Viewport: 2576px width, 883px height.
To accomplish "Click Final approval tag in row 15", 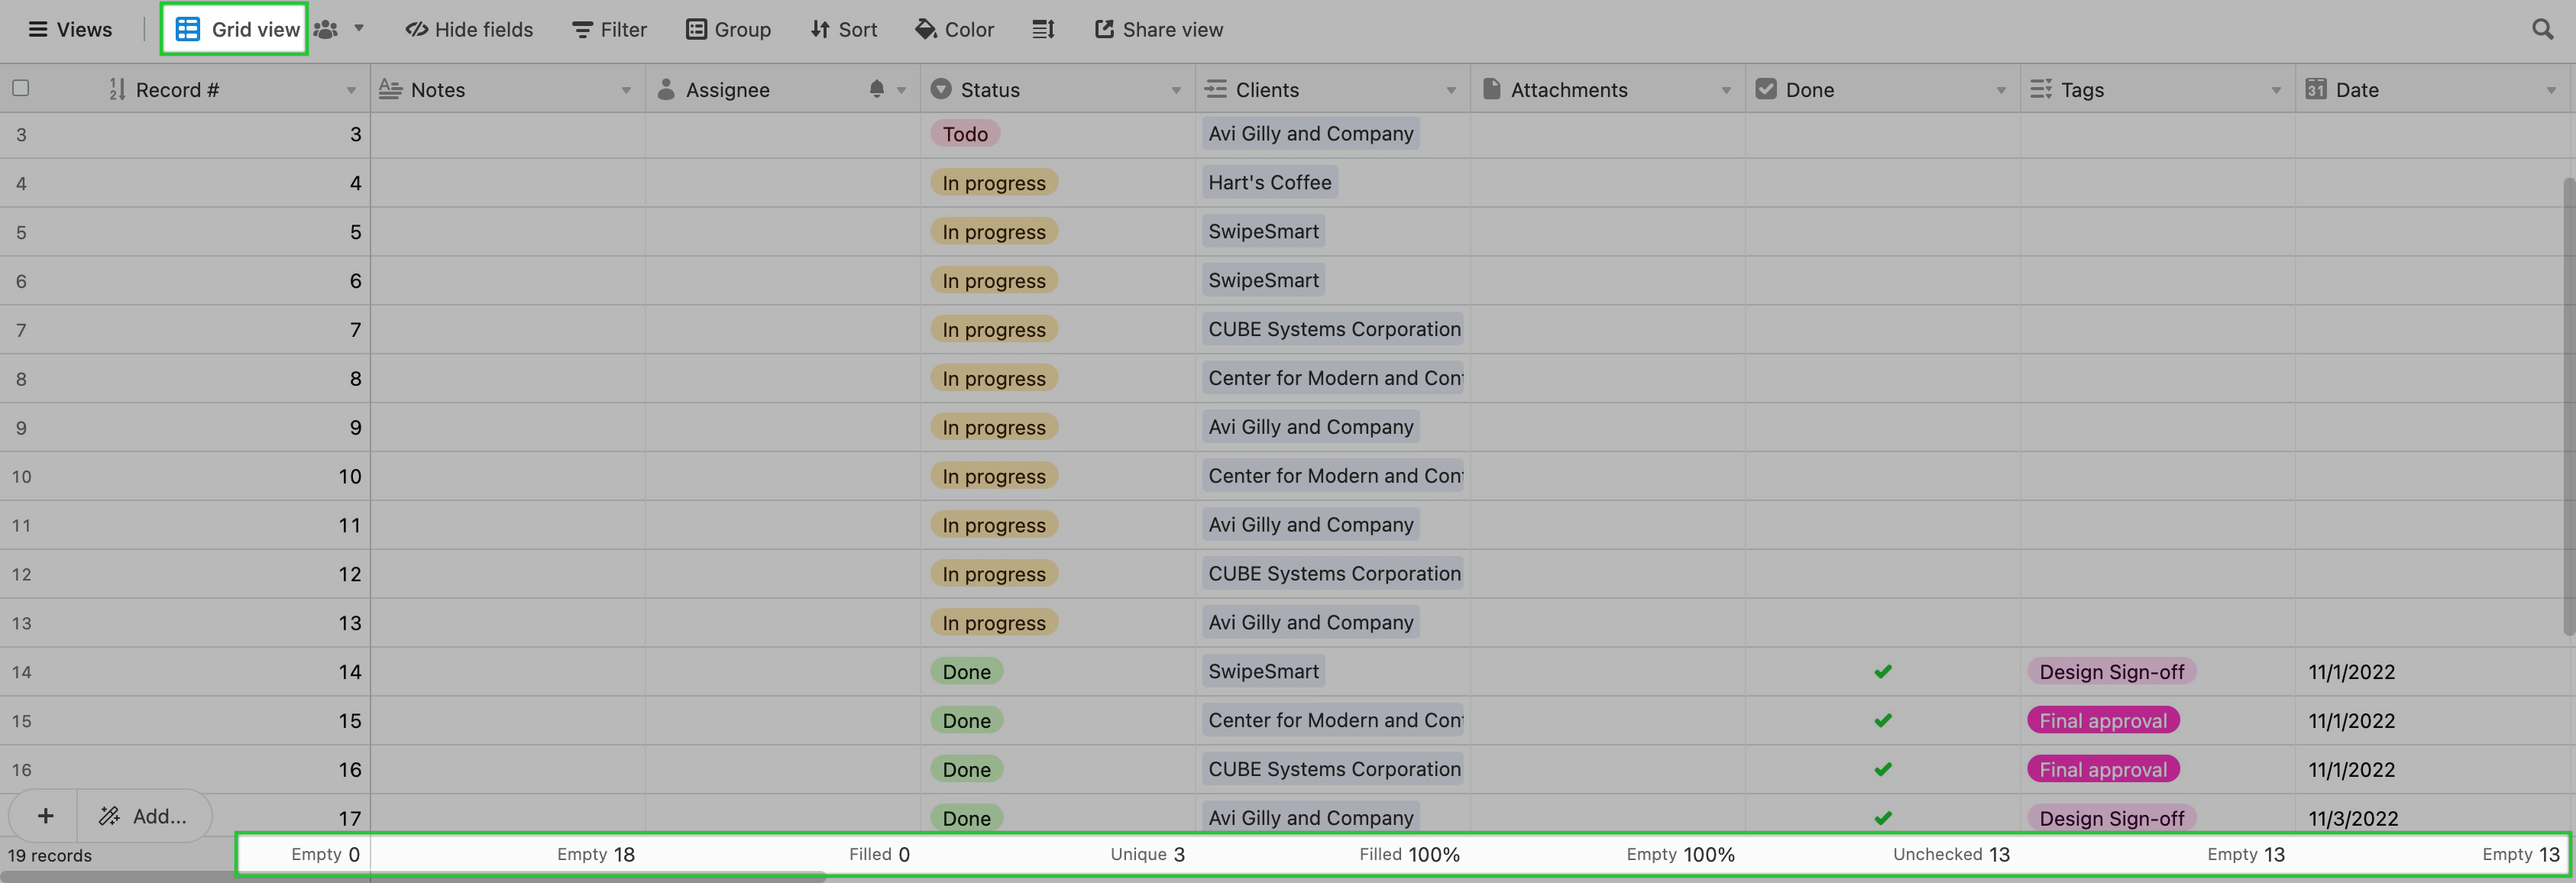I will point(2103,721).
